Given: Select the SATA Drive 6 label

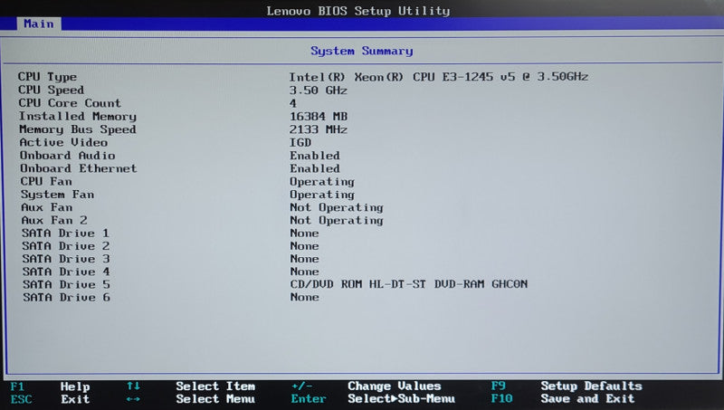Looking at the screenshot, I should (x=66, y=298).
